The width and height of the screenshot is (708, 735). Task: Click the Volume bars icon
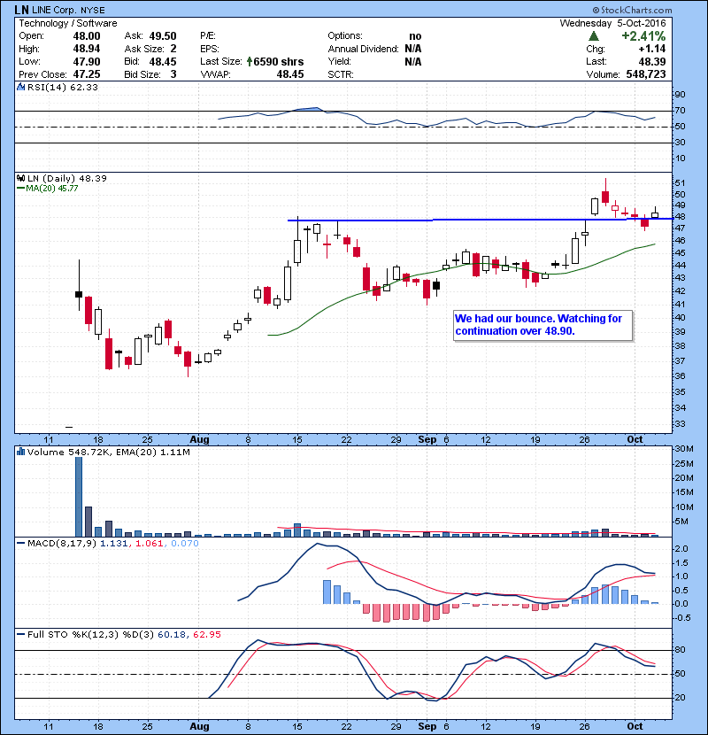click(x=20, y=452)
